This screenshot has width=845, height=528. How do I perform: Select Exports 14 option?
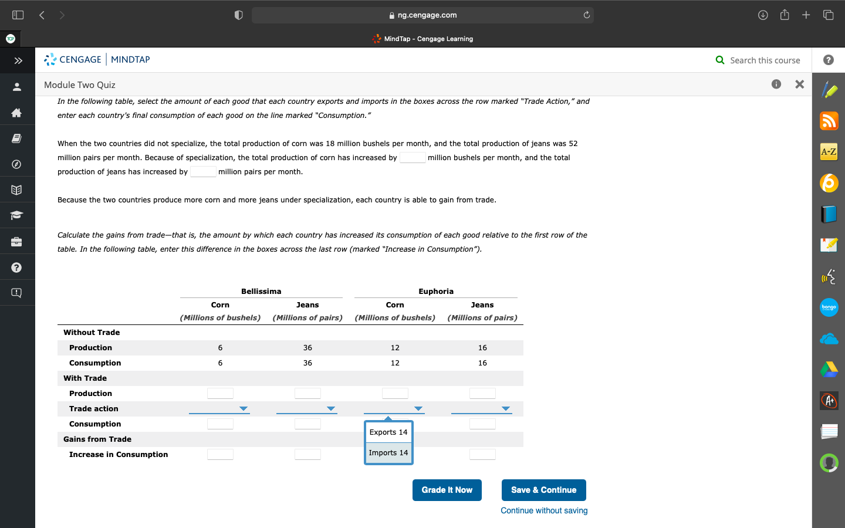(x=388, y=432)
